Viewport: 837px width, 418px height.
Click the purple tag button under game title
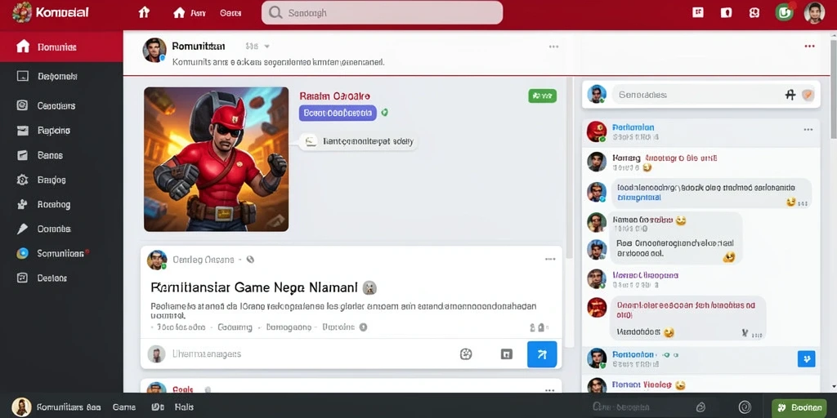pos(338,113)
